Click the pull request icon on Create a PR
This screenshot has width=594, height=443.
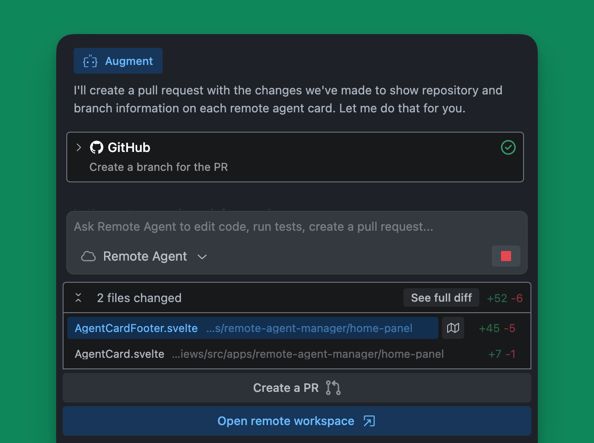332,388
